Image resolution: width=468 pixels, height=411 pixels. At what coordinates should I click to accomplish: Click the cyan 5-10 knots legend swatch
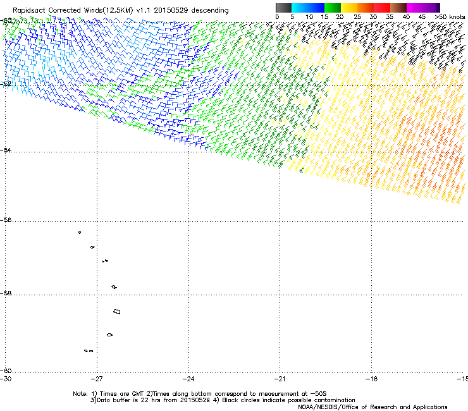[299, 8]
